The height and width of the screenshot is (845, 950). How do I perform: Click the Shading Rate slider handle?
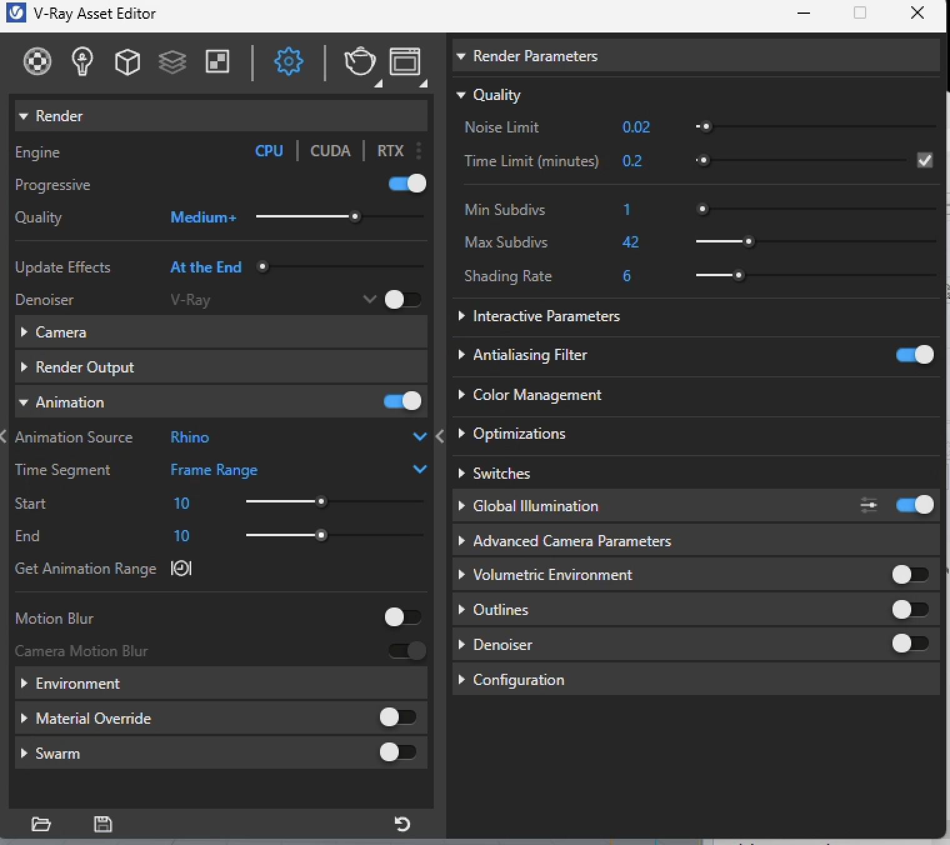click(x=739, y=275)
